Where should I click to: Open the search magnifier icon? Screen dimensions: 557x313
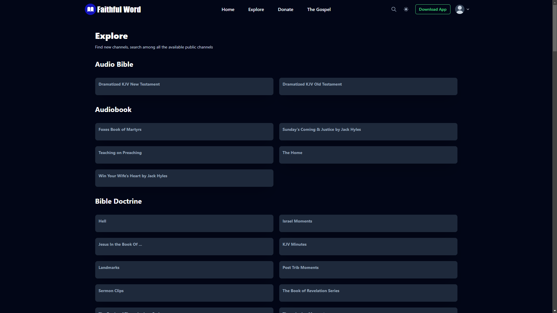pos(394,9)
